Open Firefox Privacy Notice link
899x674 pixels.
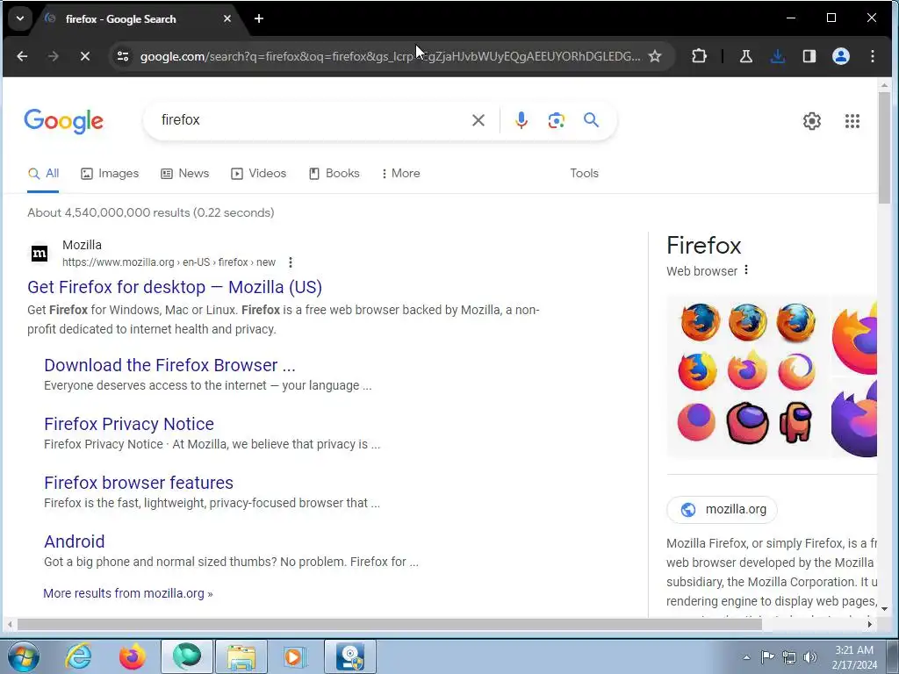point(129,424)
